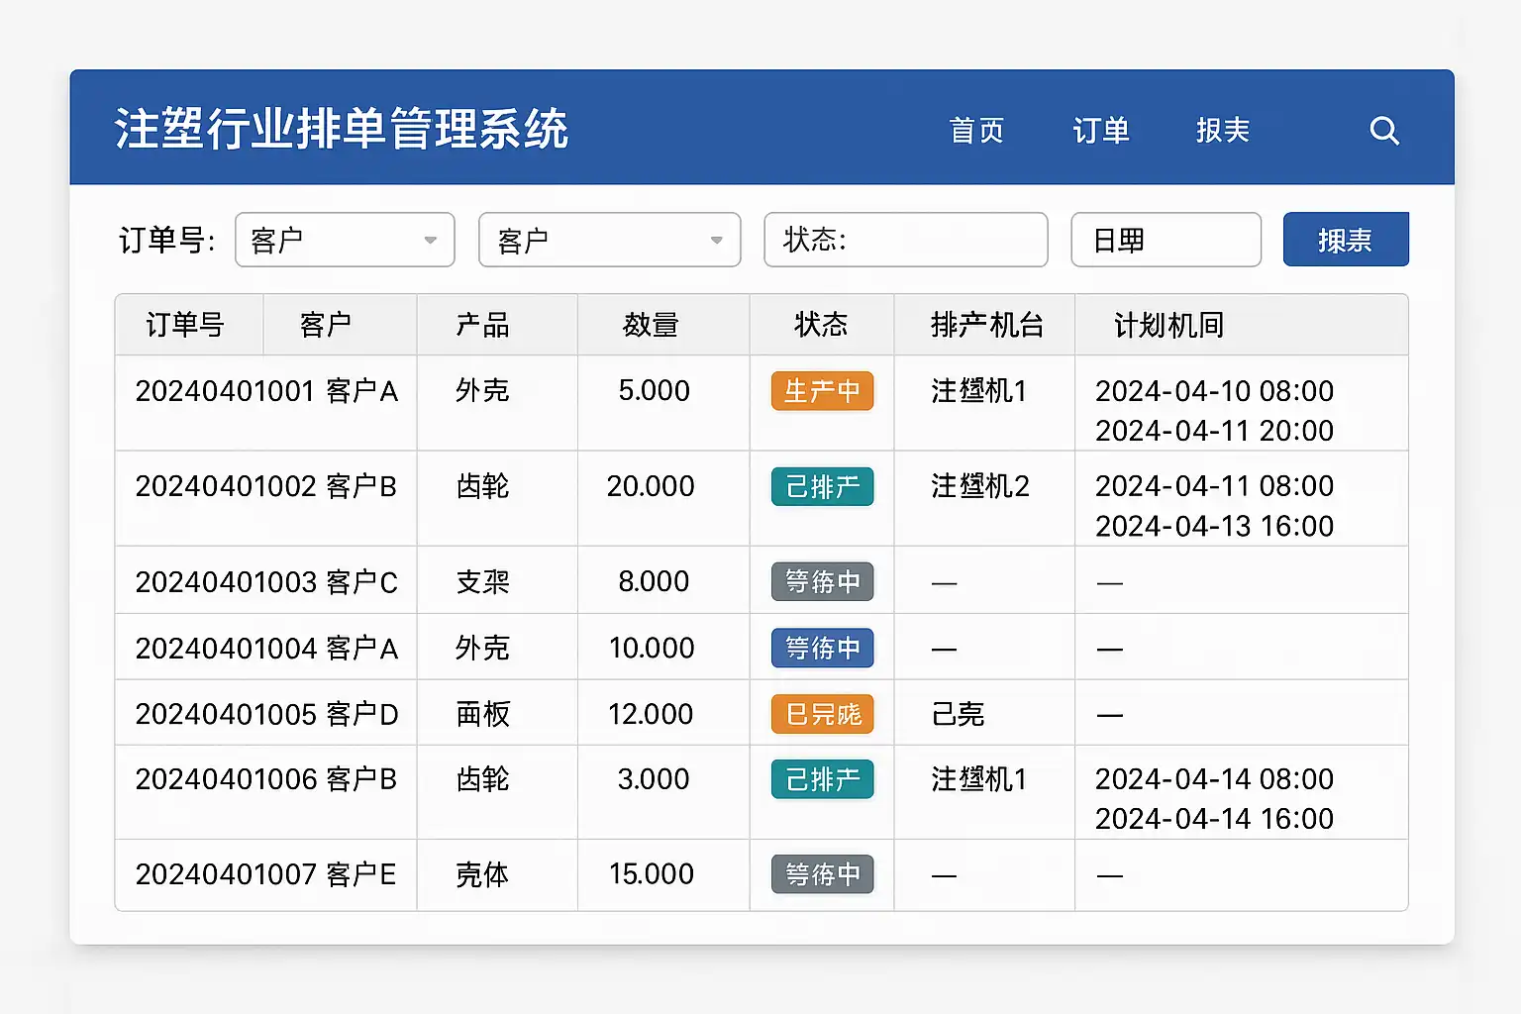1521x1014 pixels.
Task: Open order number 20240401001 in the table
Action: (225, 391)
